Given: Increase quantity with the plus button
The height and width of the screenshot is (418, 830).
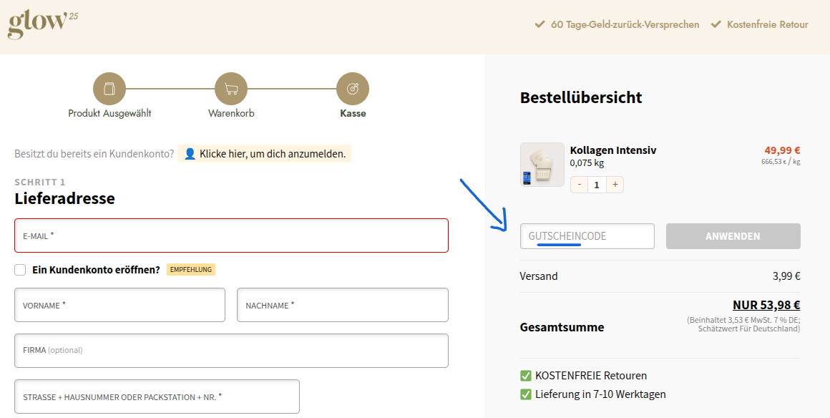Looking at the screenshot, I should pyautogui.click(x=615, y=185).
